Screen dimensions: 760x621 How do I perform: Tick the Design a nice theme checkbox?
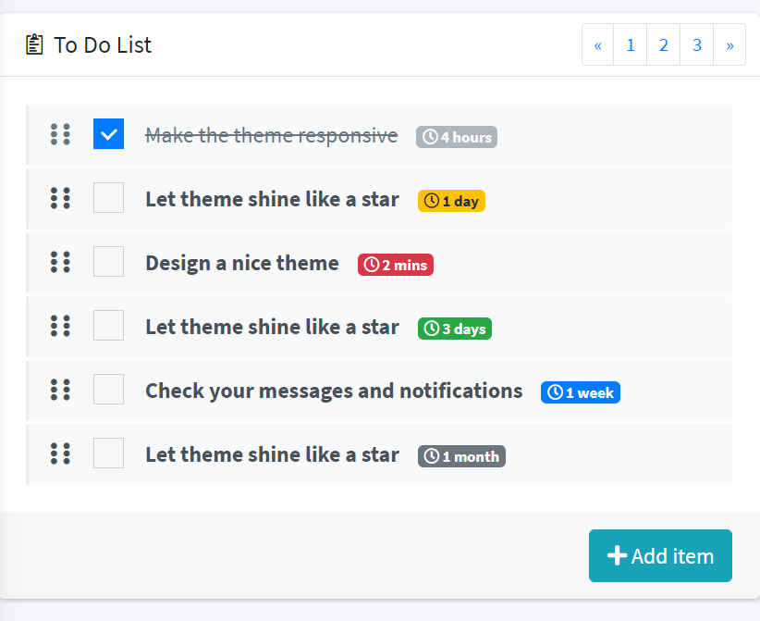coord(108,262)
